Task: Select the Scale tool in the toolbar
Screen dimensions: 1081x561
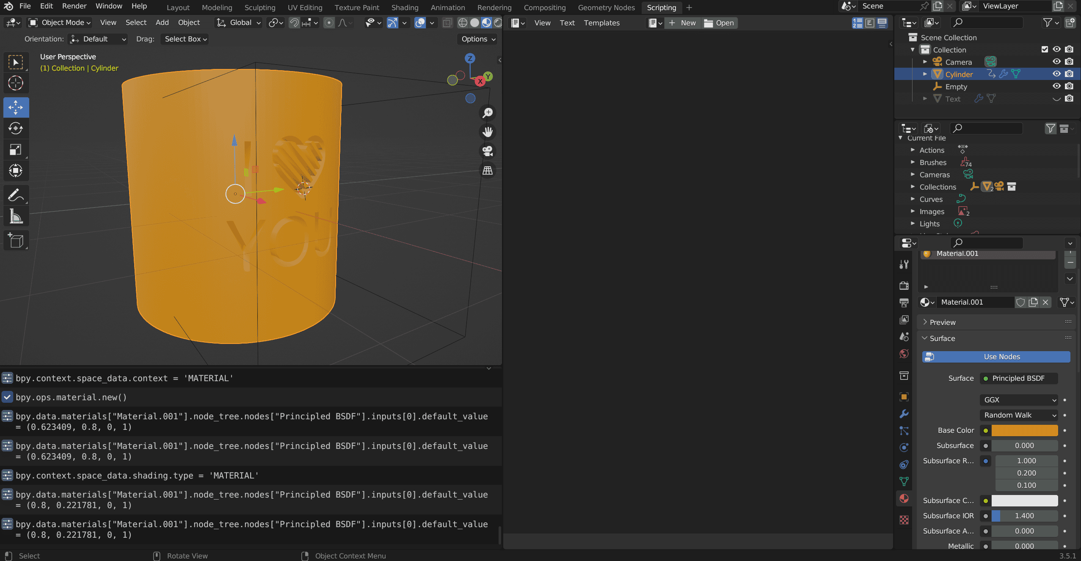Action: [x=16, y=149]
